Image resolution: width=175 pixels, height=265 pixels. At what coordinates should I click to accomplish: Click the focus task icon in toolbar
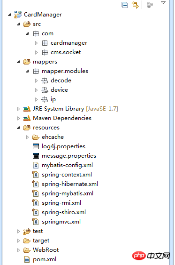[150, 5]
